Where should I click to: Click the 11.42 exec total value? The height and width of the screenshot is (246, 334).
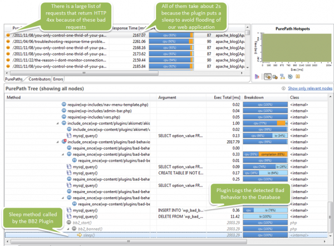(x=235, y=216)
